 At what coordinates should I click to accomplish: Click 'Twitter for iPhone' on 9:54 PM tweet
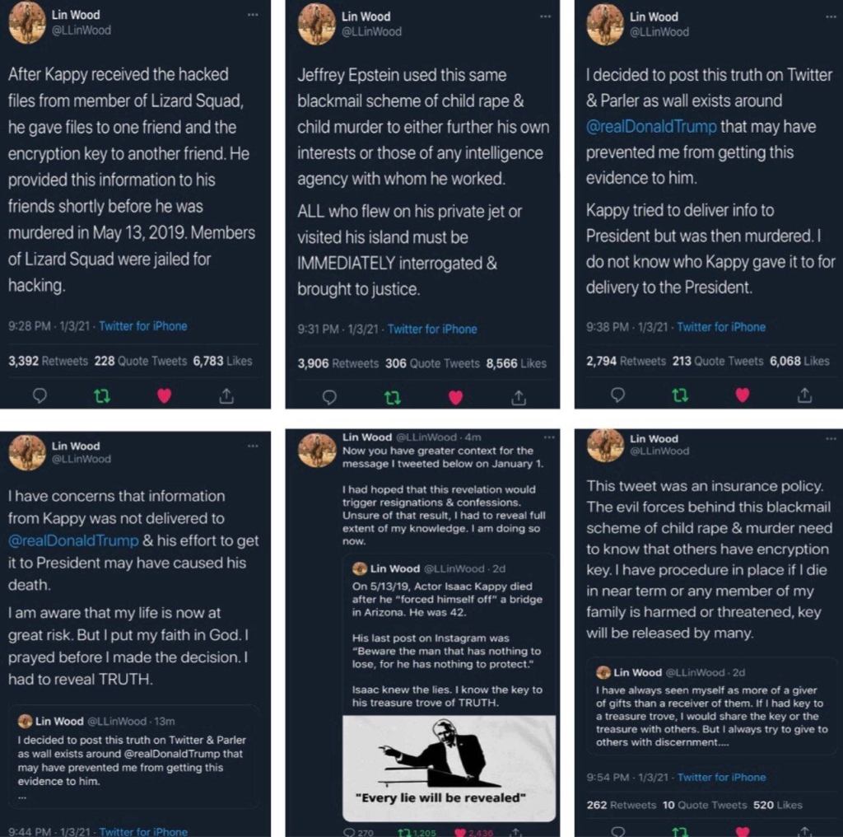coord(721,777)
